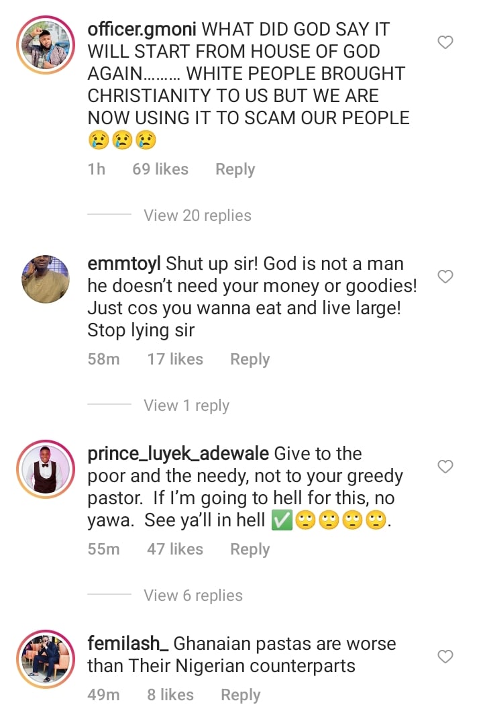Image resolution: width=483 pixels, height=713 pixels.
Task: Reply to femilash_'s comment
Action: point(240,695)
